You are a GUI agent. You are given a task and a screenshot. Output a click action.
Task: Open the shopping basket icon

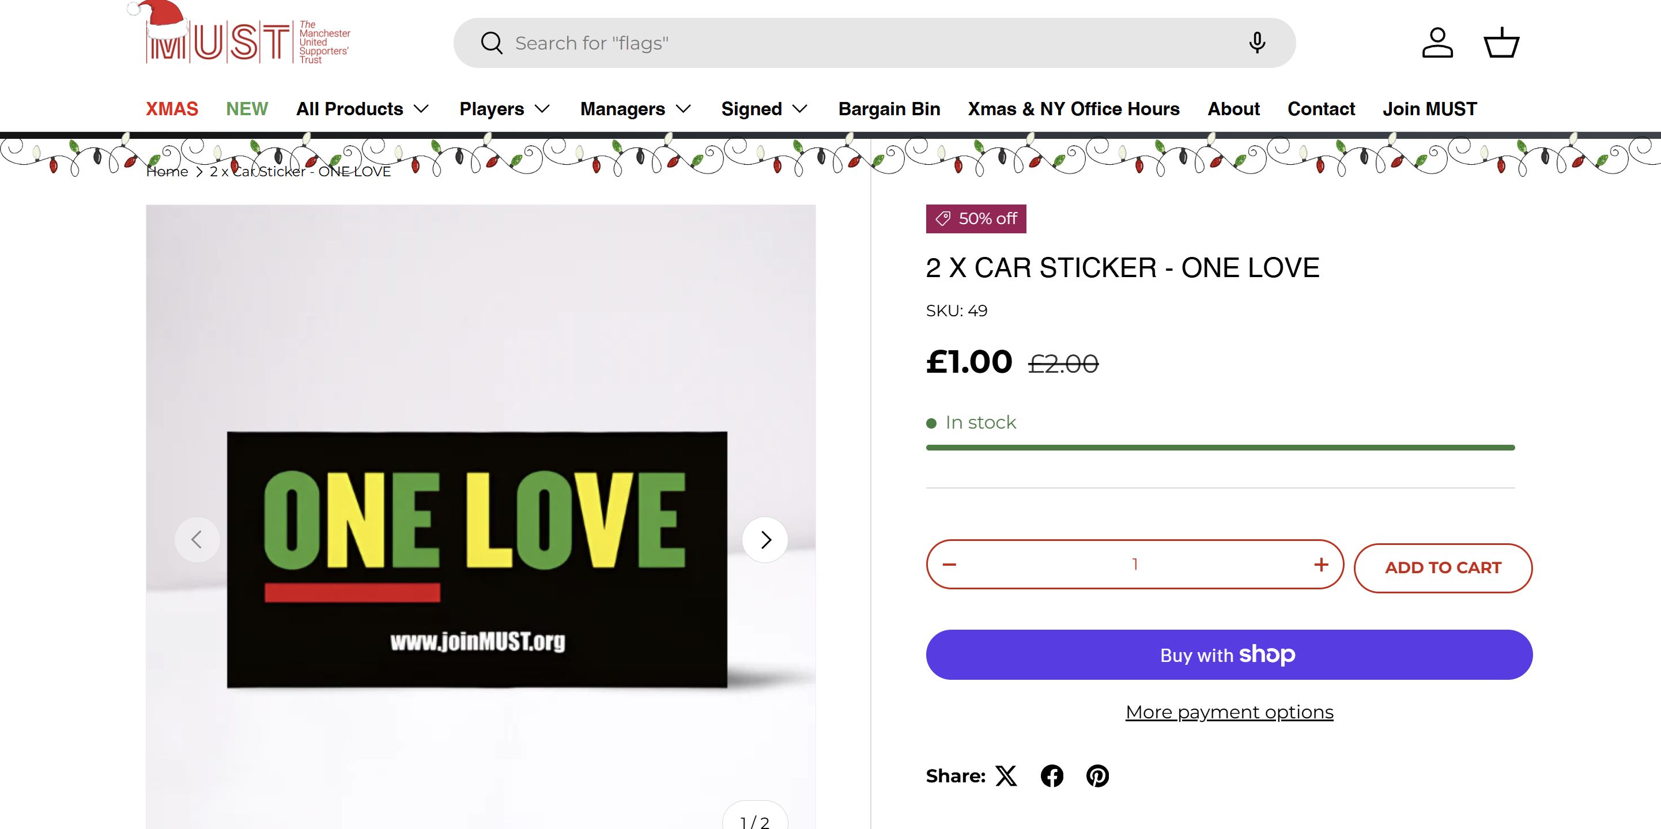pyautogui.click(x=1501, y=43)
